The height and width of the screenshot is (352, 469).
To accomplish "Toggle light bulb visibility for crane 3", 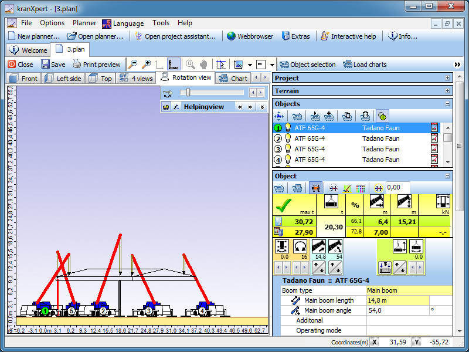I will click(x=288, y=149).
